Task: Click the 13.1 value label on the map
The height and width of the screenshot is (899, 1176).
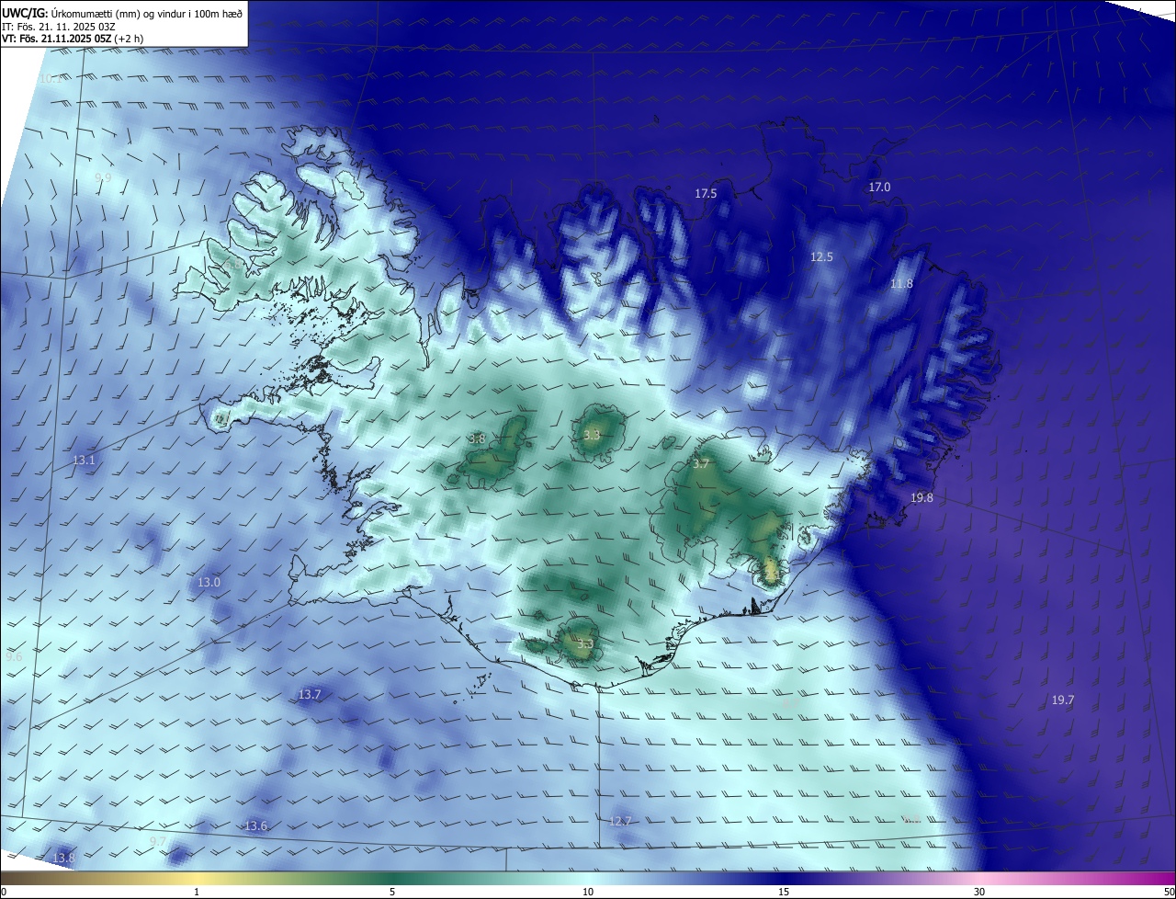Action: [x=84, y=460]
